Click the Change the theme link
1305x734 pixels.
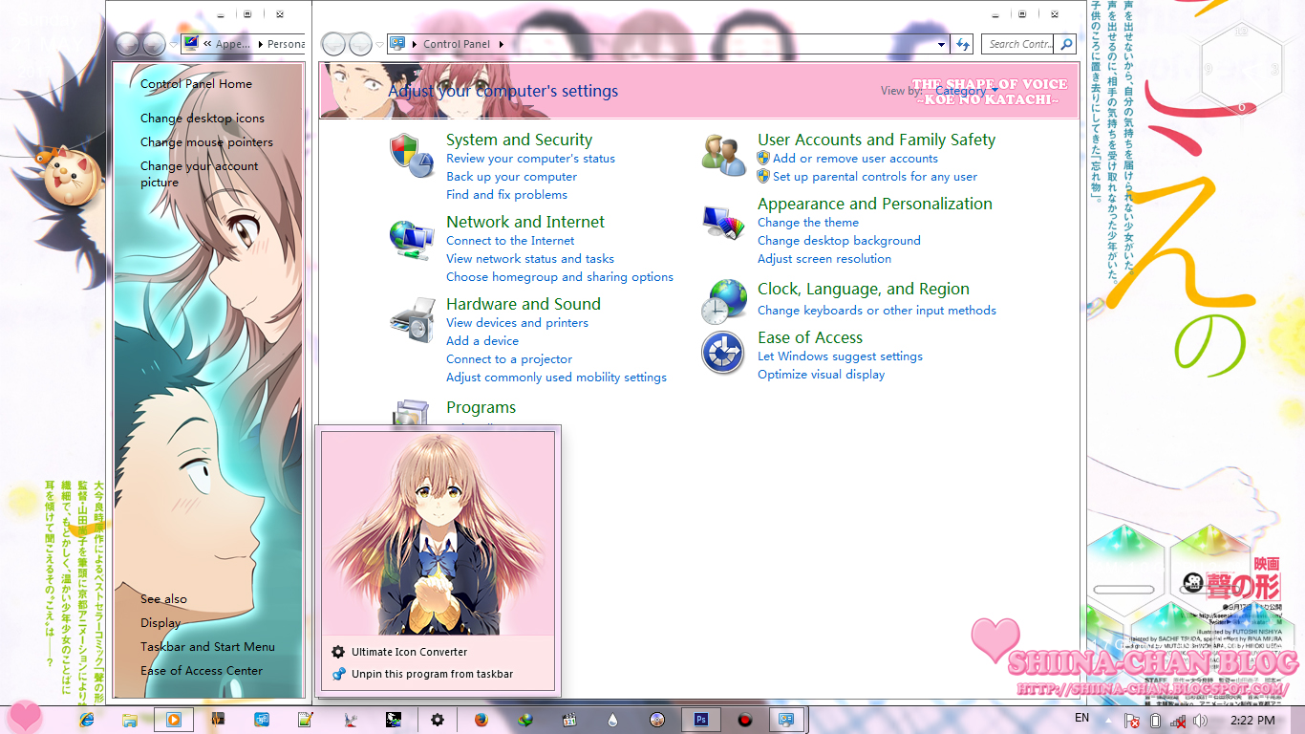point(808,223)
